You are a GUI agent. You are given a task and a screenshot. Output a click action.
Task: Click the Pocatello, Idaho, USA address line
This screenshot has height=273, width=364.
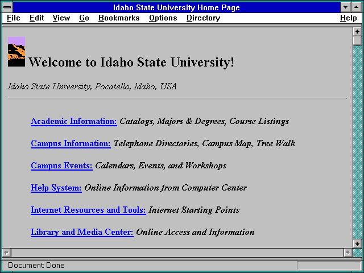92,86
